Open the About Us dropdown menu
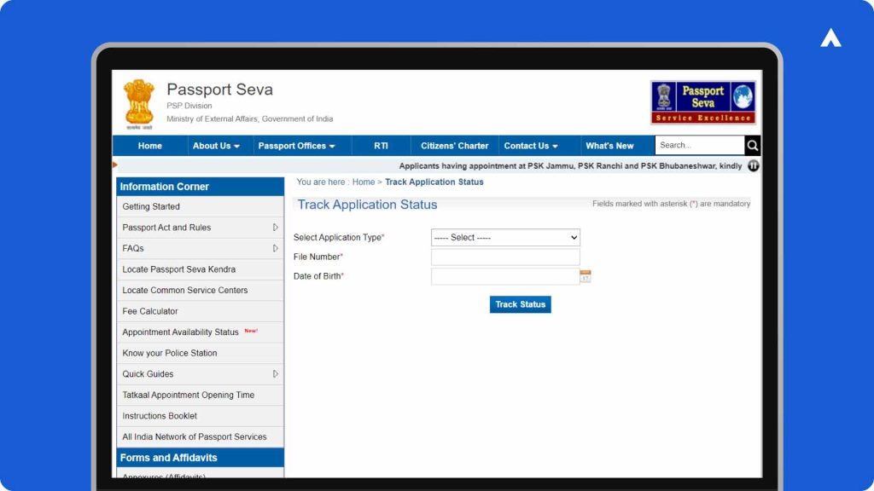The width and height of the screenshot is (874, 491). tap(217, 145)
